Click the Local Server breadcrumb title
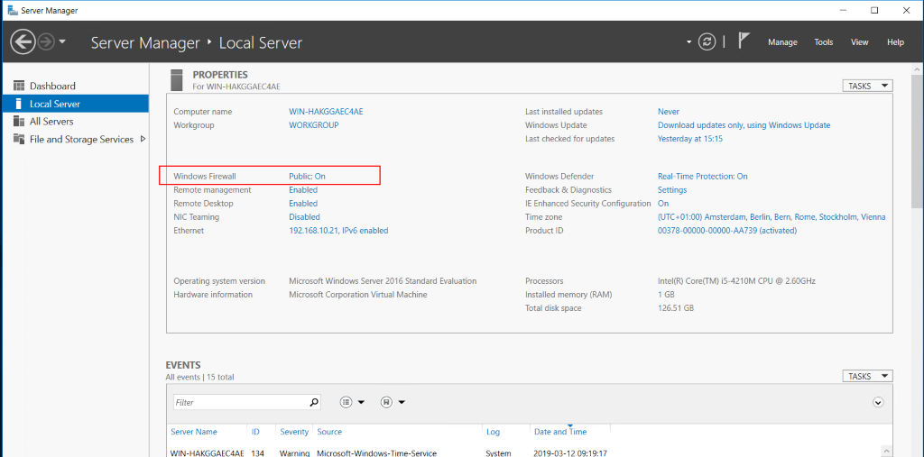Viewport: 924px width, 457px height. (261, 42)
